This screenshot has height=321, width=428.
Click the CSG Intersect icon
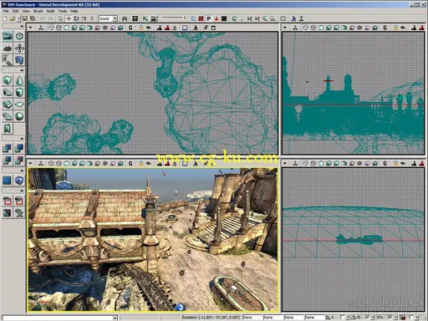(8, 160)
